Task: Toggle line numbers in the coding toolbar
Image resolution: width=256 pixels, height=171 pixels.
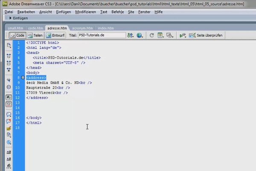Action: pyautogui.click(x=9, y=97)
